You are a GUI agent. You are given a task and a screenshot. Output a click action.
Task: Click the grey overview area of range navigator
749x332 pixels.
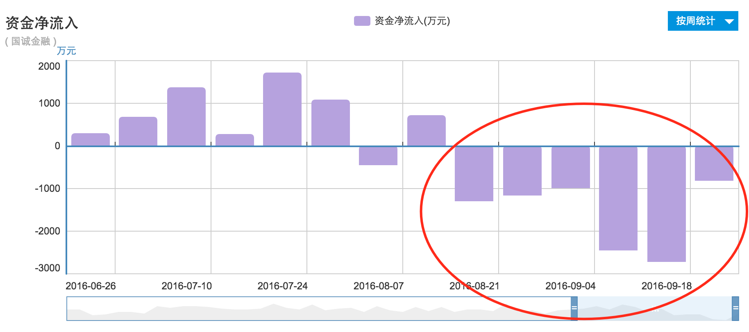(x=319, y=308)
